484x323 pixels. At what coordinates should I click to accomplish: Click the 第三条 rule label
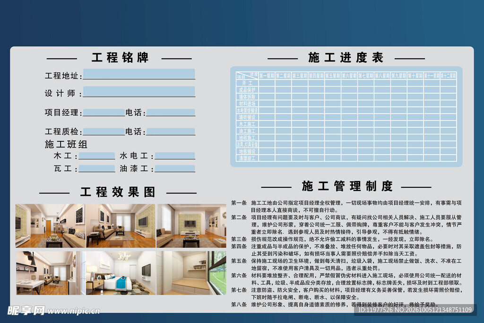pyautogui.click(x=239, y=239)
